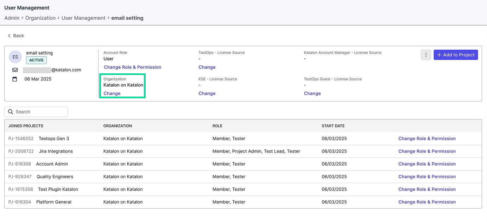Click project ID PJ-1546552
Image resolution: width=487 pixels, height=222 pixels.
21,138
